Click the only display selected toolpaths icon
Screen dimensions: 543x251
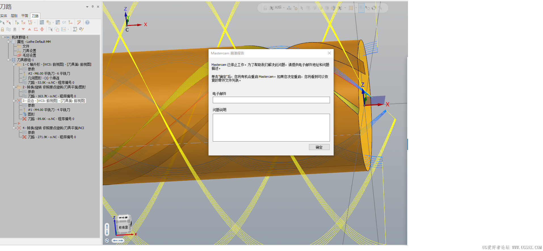tap(50, 29)
